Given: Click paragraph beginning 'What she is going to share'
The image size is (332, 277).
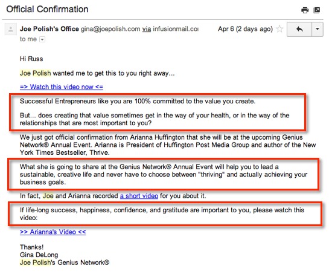Looking at the screenshot, I should pyautogui.click(x=164, y=174).
